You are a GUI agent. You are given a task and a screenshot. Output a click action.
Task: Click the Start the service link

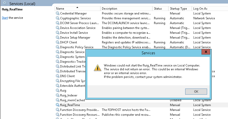[5, 18]
